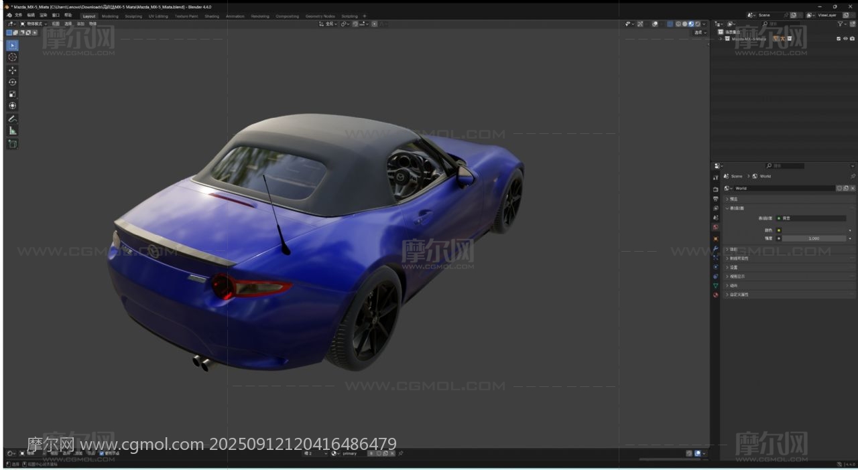This screenshot has height=470, width=858.
Task: Select the Measure tool
Action: [12, 131]
